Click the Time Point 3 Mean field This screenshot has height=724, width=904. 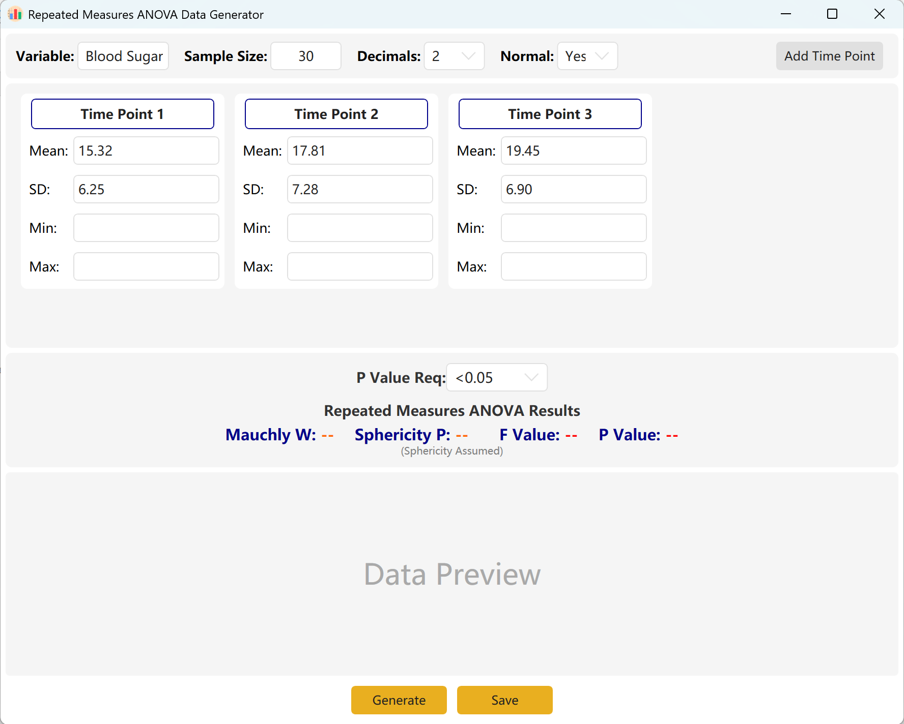[x=574, y=150]
